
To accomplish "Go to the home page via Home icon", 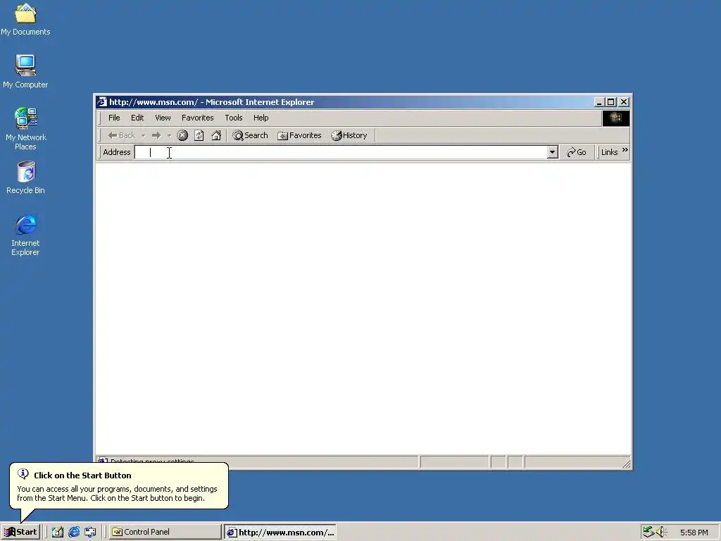I will coord(216,135).
